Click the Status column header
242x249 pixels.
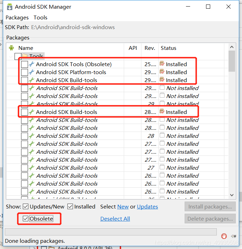point(168,48)
